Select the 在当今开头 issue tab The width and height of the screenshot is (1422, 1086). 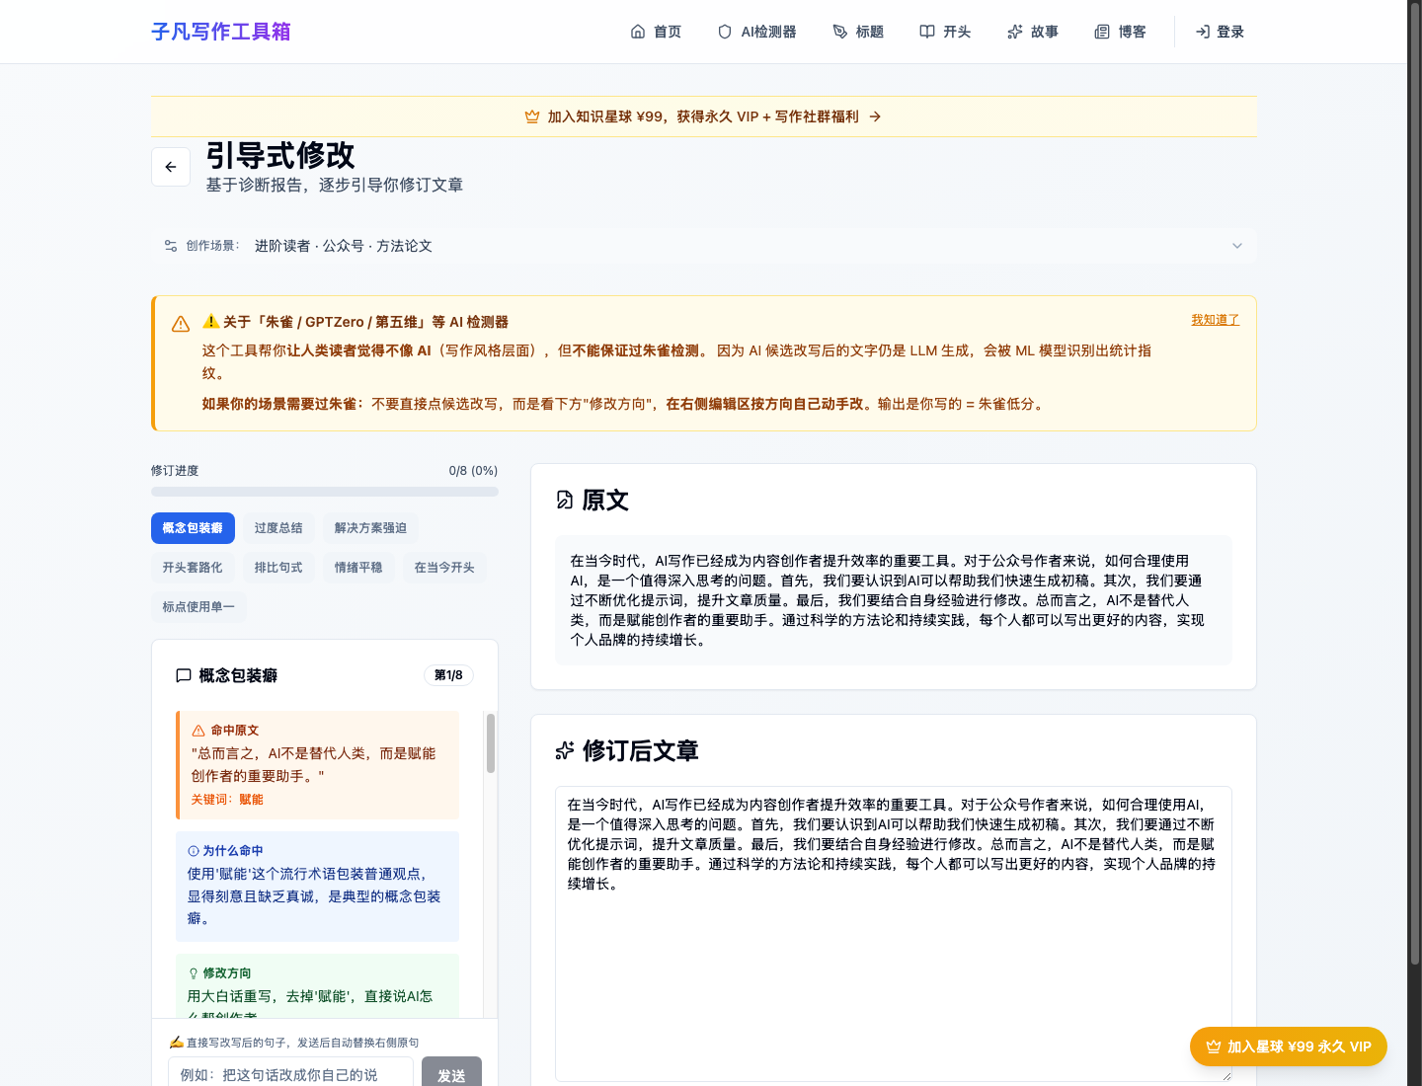pos(444,568)
